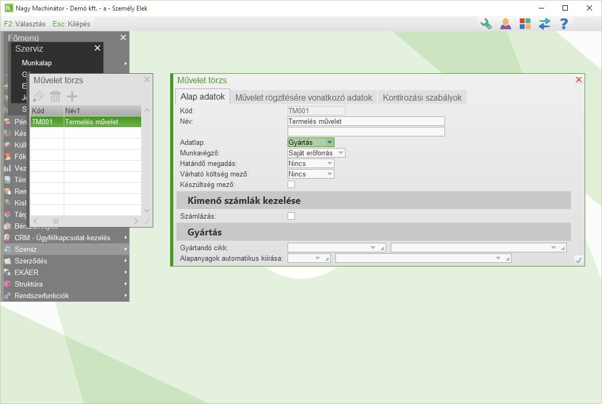
Task: Click the grey checkmark in the list panel
Action: (146, 221)
